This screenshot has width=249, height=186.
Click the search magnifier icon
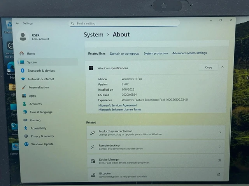click(72, 23)
